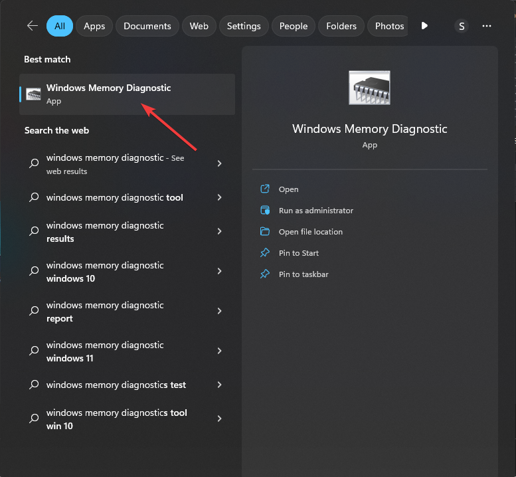Click the S user account avatar
This screenshot has height=477, width=516.
click(462, 27)
